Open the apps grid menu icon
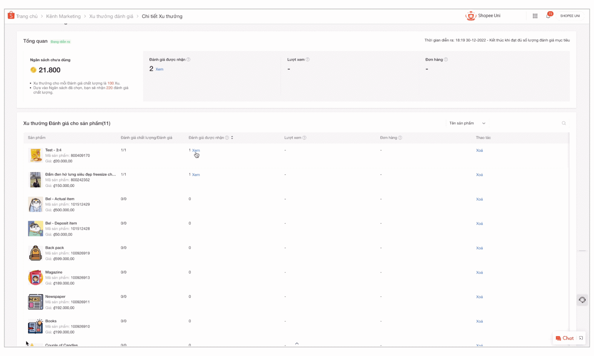The width and height of the screenshot is (594, 356). pos(535,16)
